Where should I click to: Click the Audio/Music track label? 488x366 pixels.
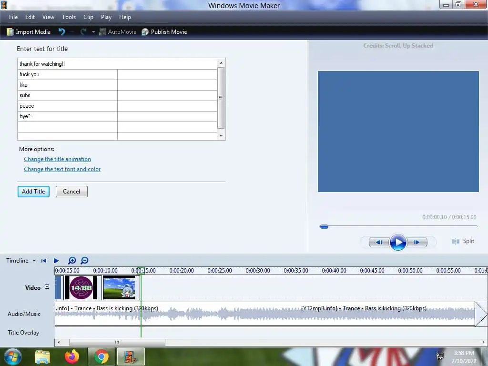24,314
